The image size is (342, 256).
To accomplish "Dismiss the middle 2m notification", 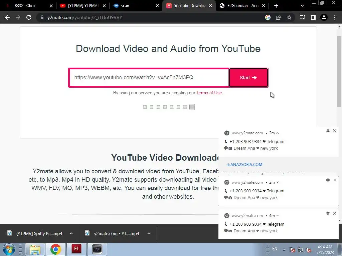I will click(x=335, y=180).
